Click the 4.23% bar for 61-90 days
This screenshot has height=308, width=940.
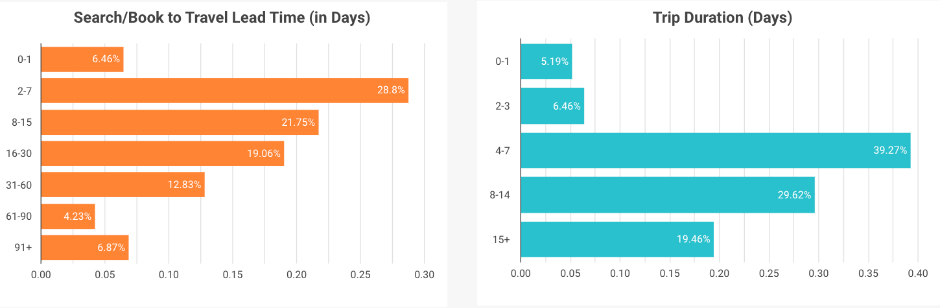(67, 217)
